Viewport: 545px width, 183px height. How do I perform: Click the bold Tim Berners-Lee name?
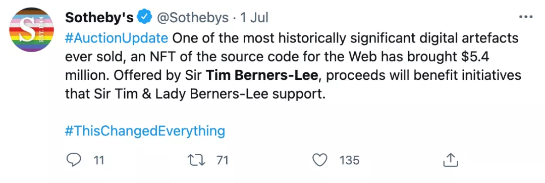[262, 75]
